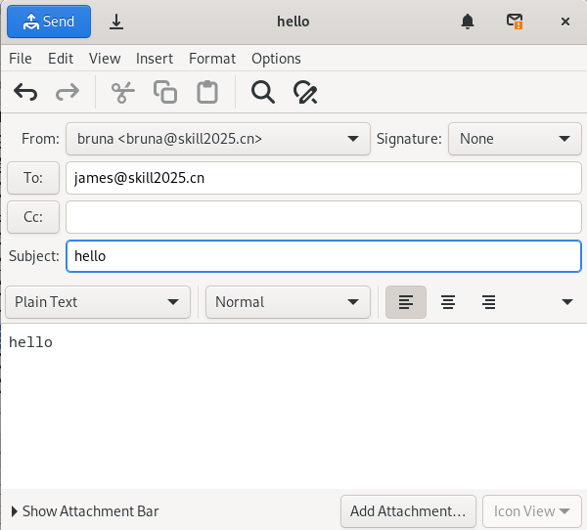This screenshot has width=587, height=530.
Task: Open the Insert menu
Action: click(155, 59)
